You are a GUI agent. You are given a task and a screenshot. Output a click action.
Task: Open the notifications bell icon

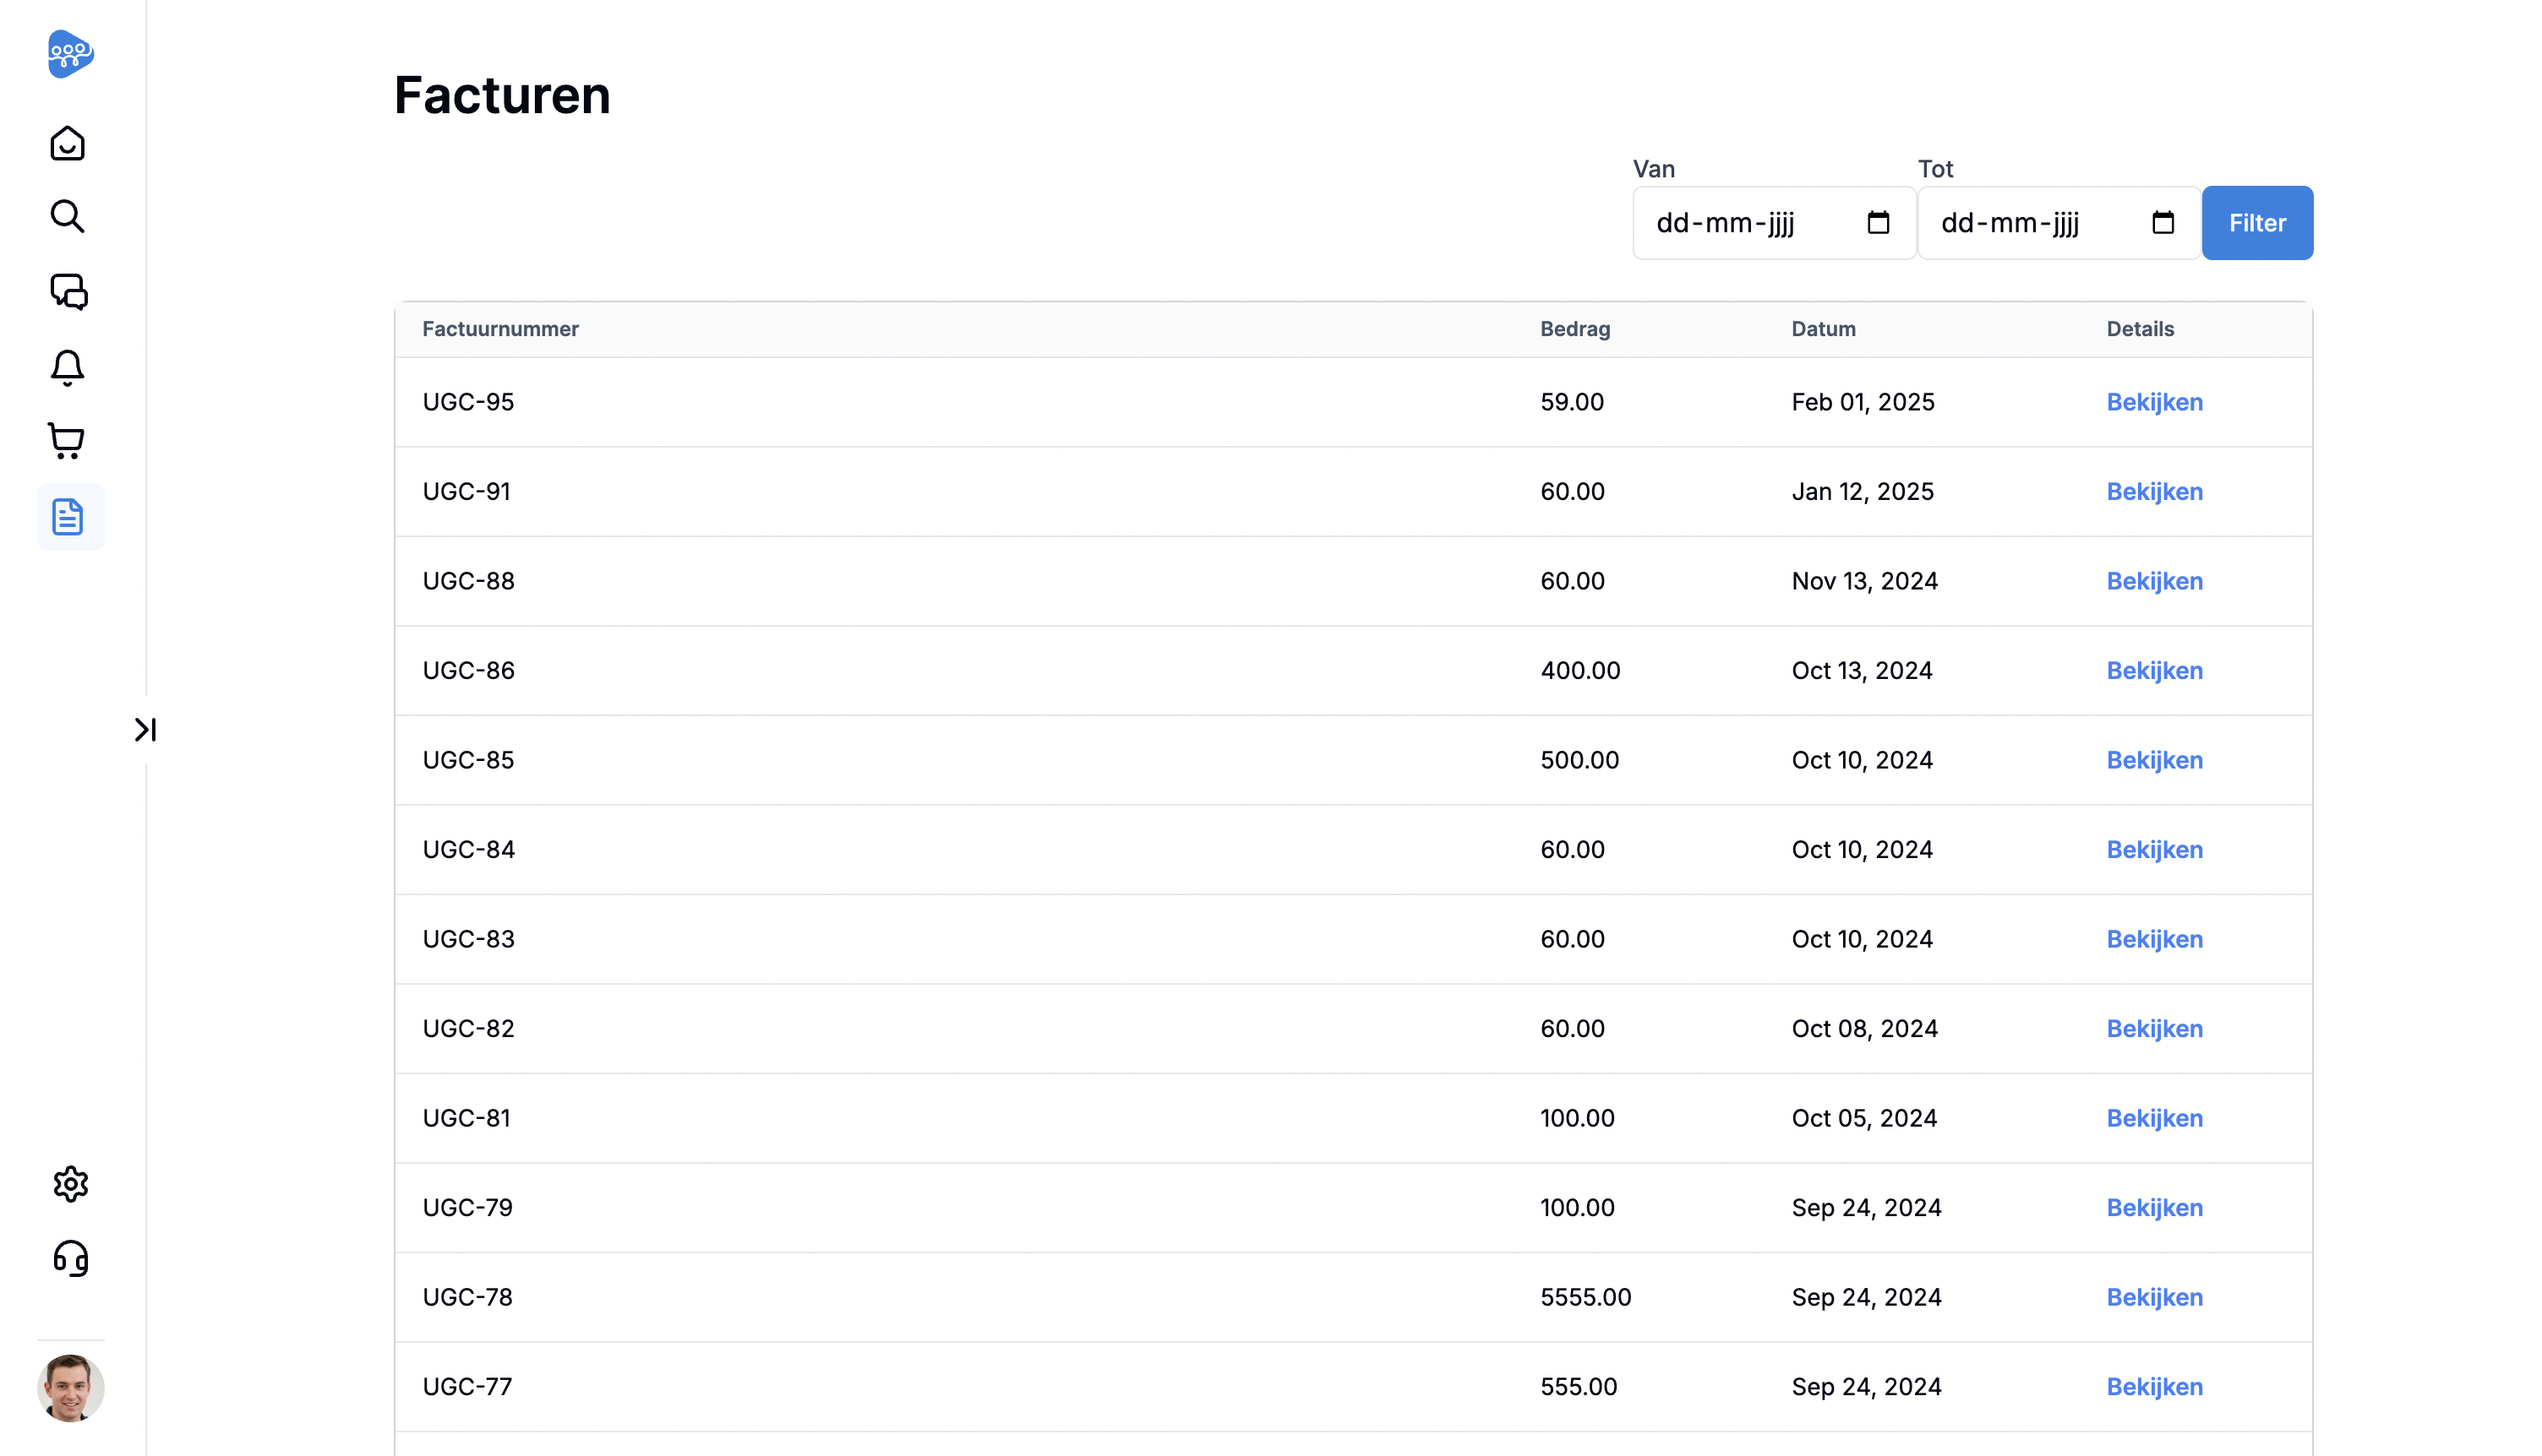click(67, 367)
